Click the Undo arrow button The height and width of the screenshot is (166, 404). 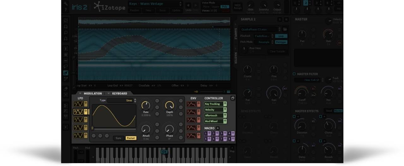(x=188, y=5)
